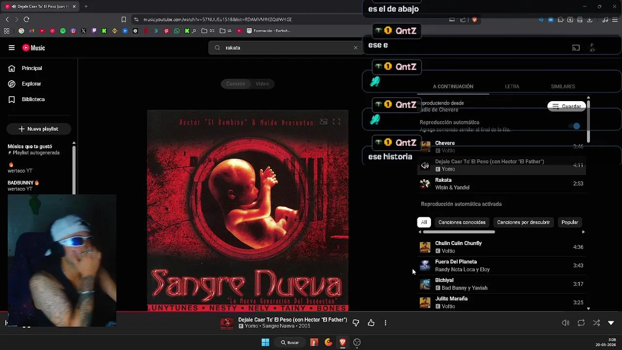Go to YouTube Music home via logo

(34, 48)
